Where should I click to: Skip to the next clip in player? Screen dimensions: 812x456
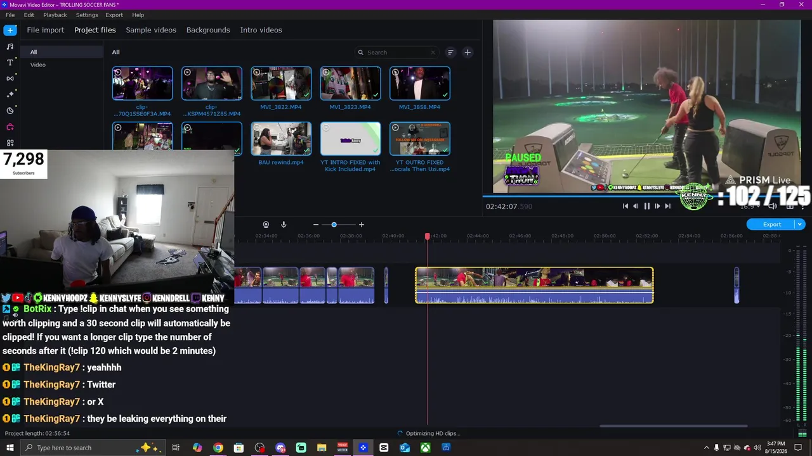point(667,206)
